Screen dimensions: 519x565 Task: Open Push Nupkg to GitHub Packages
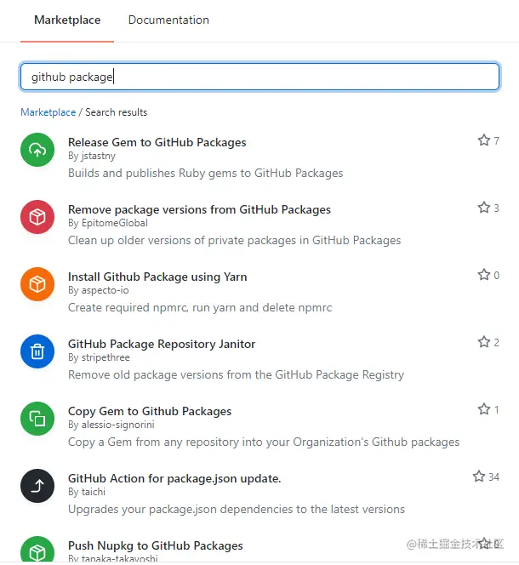click(x=156, y=545)
